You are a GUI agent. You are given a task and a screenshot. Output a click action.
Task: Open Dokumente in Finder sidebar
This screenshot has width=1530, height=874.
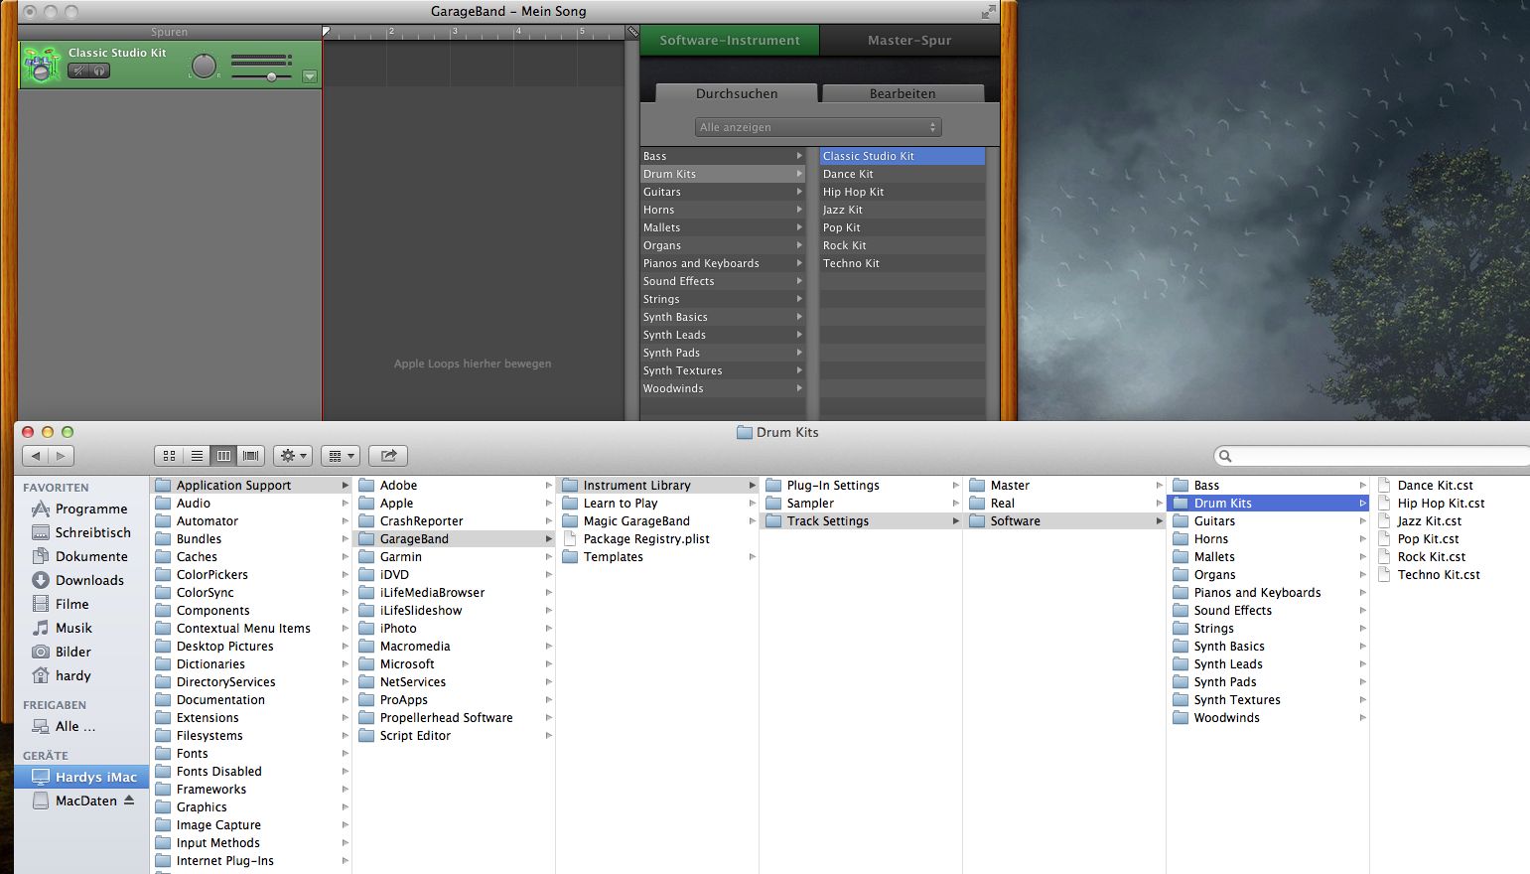point(81,556)
